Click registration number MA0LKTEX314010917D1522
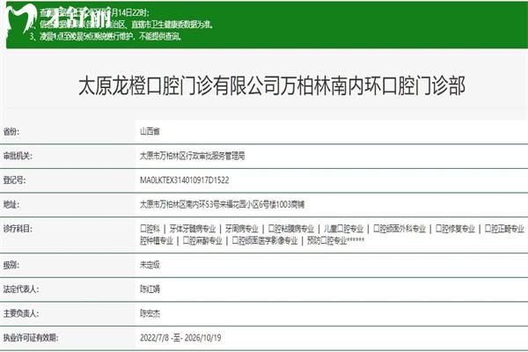Viewport: 528px width, 352px height. point(185,180)
